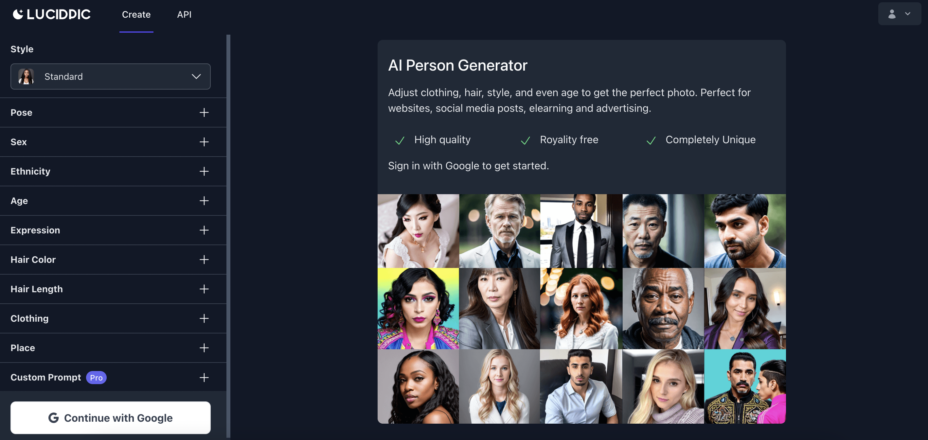This screenshot has height=440, width=928.
Task: Click the sidebar vertical scrollbar
Action: 228,236
